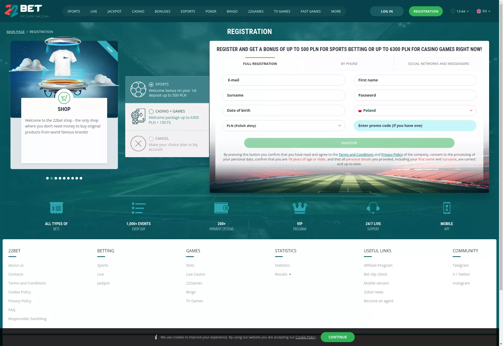Click the shopping cart Shop icon

coord(64,98)
